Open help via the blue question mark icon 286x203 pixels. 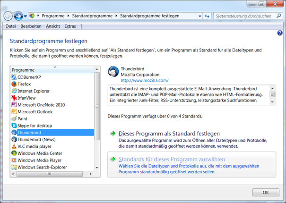click(x=279, y=33)
